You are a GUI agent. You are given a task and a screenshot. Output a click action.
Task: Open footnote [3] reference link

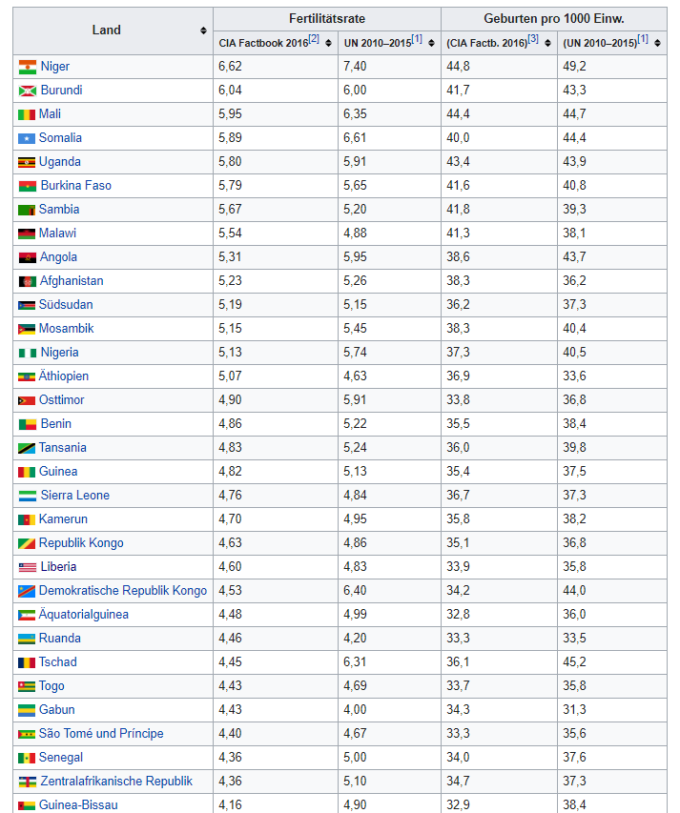point(533,39)
